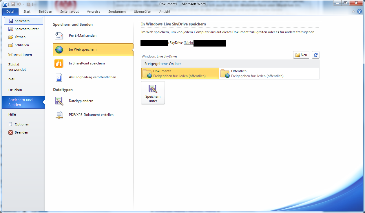
Task: Click the In Windows Live SkyDrive speichern heading
Action: [x=174, y=24]
